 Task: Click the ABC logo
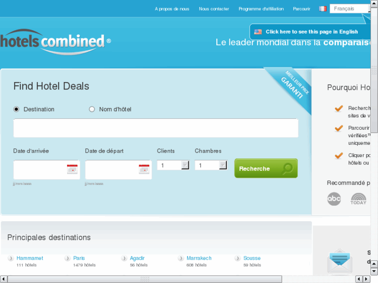click(x=334, y=199)
